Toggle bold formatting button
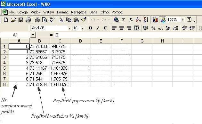Viewport: 202px width, 124px height. pos(91,28)
